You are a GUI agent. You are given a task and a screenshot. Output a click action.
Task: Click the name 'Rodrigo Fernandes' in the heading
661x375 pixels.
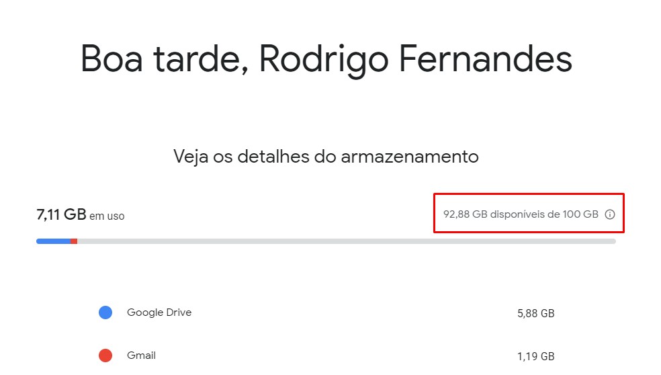415,60
